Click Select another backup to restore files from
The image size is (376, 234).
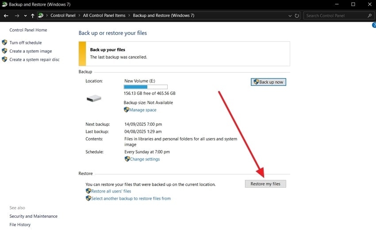click(x=131, y=198)
